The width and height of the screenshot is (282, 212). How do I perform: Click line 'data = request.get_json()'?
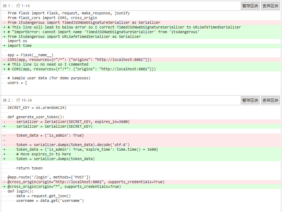tap(141, 196)
